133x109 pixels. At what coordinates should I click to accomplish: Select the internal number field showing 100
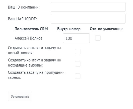point(76,38)
